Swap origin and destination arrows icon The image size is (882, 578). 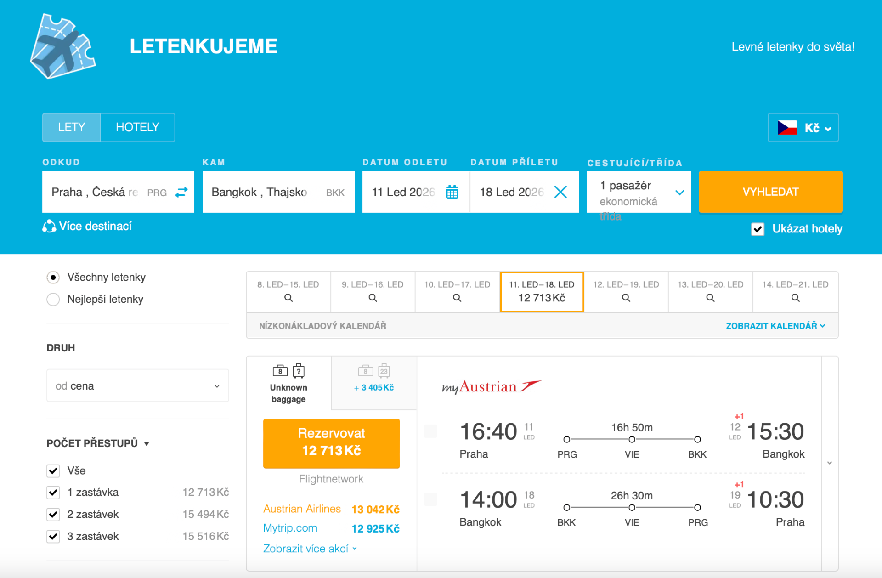181,192
